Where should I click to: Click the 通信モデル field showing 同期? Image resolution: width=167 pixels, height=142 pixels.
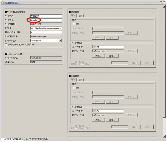46,62
